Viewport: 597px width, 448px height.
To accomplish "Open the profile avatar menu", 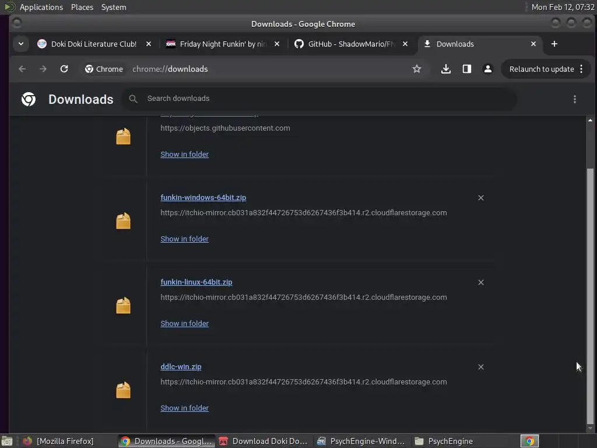I will click(x=488, y=69).
